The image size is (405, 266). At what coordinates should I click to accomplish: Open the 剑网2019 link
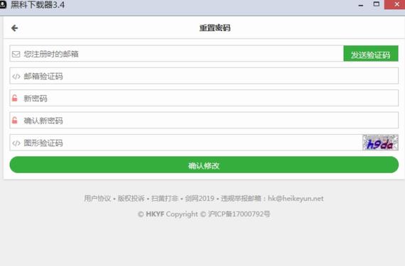click(x=200, y=198)
